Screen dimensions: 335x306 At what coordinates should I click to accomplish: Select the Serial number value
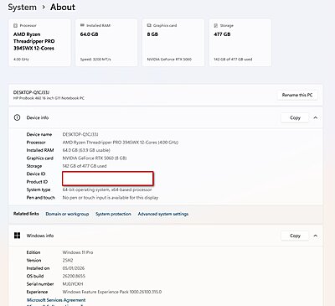tap(73, 284)
